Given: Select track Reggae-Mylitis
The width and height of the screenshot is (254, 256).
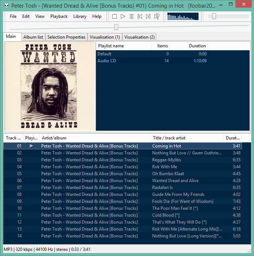Looking at the screenshot, I should pos(122,159).
